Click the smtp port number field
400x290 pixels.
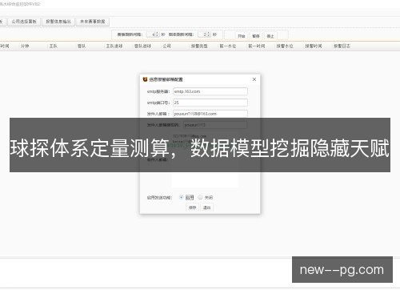pos(210,103)
